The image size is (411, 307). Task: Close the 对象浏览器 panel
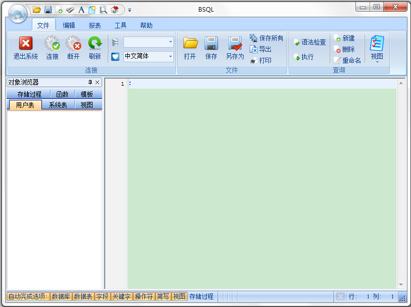pyautogui.click(x=97, y=83)
